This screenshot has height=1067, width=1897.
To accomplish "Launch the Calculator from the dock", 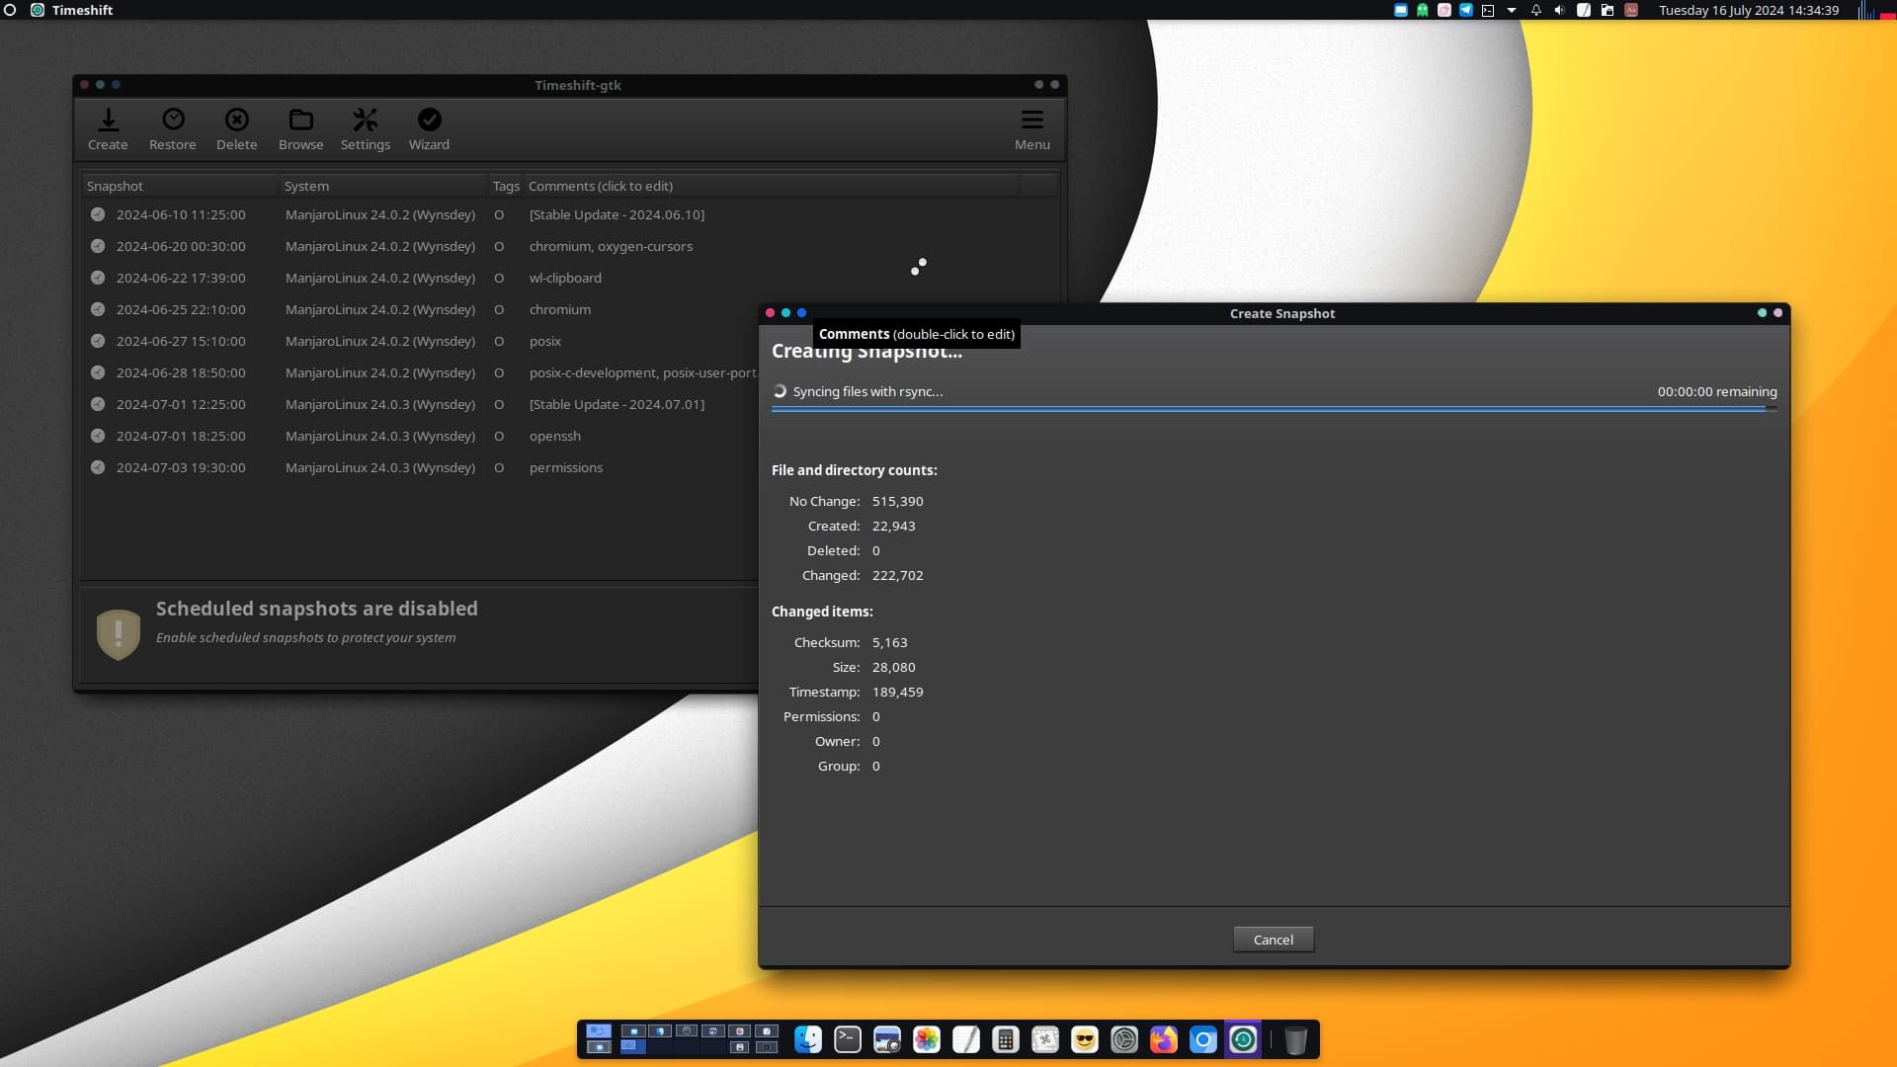I will [1005, 1039].
